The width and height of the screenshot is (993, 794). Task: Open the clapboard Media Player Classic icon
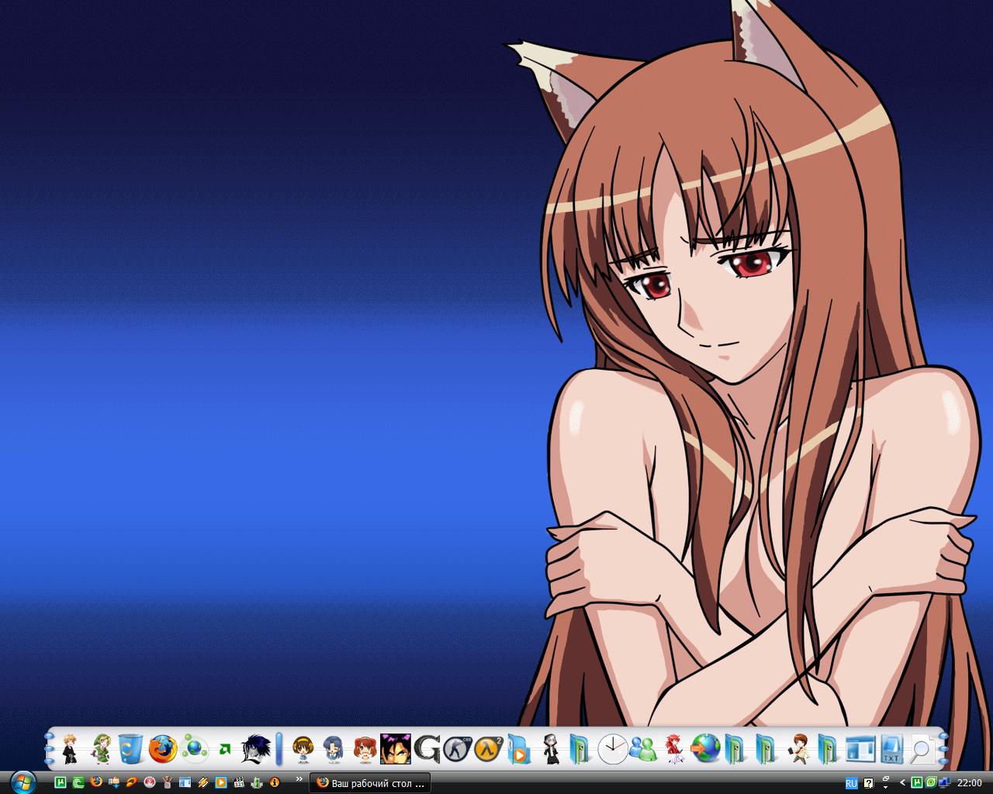(238, 782)
